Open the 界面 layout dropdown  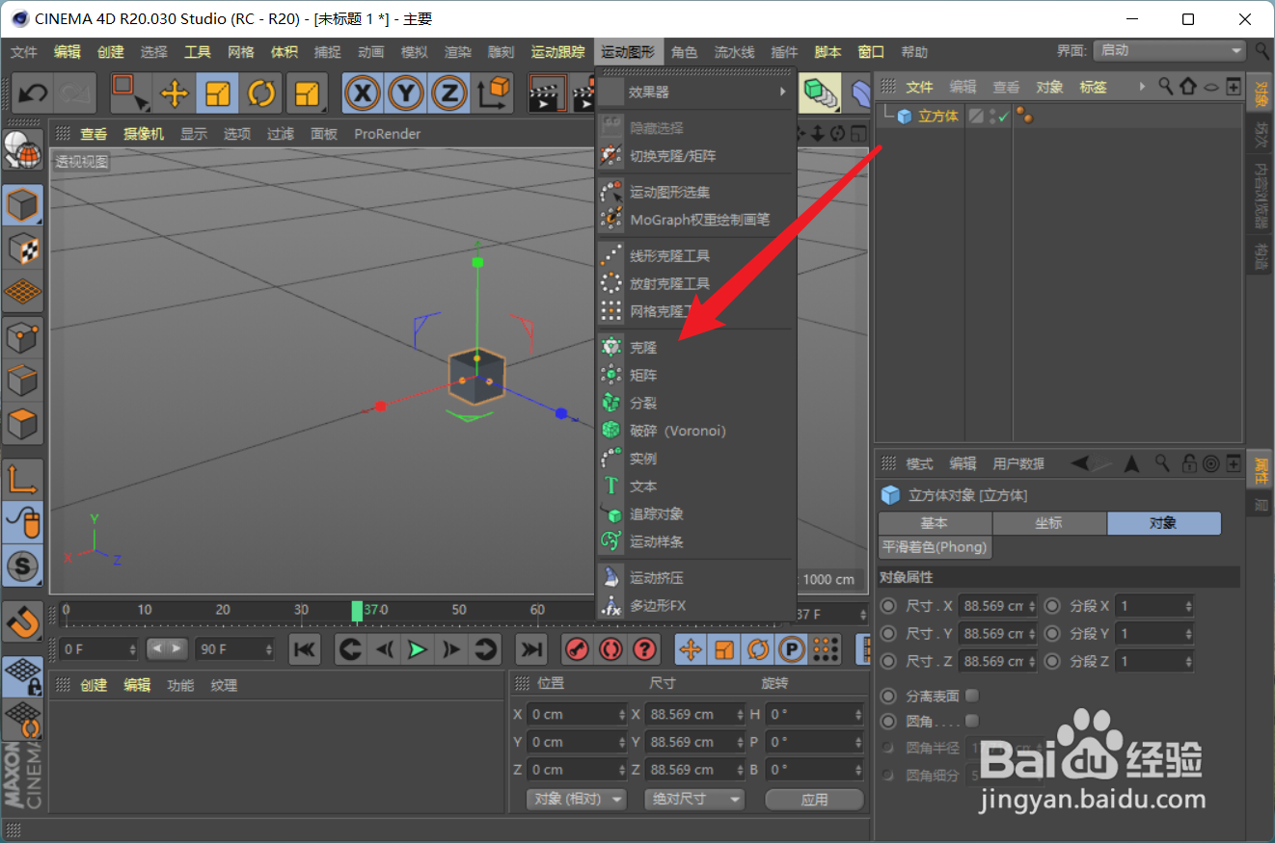(1170, 50)
